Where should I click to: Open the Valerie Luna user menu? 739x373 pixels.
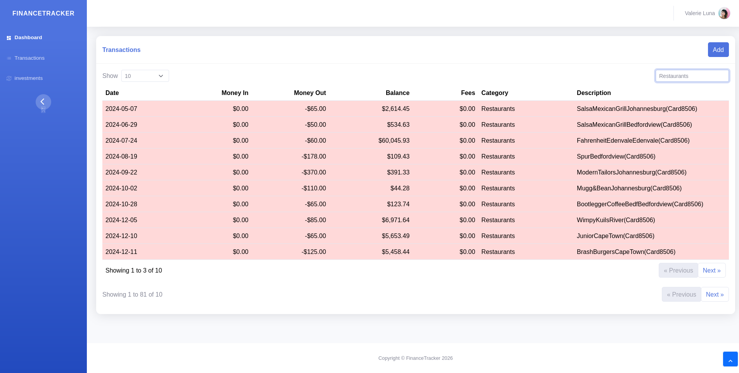699,13
